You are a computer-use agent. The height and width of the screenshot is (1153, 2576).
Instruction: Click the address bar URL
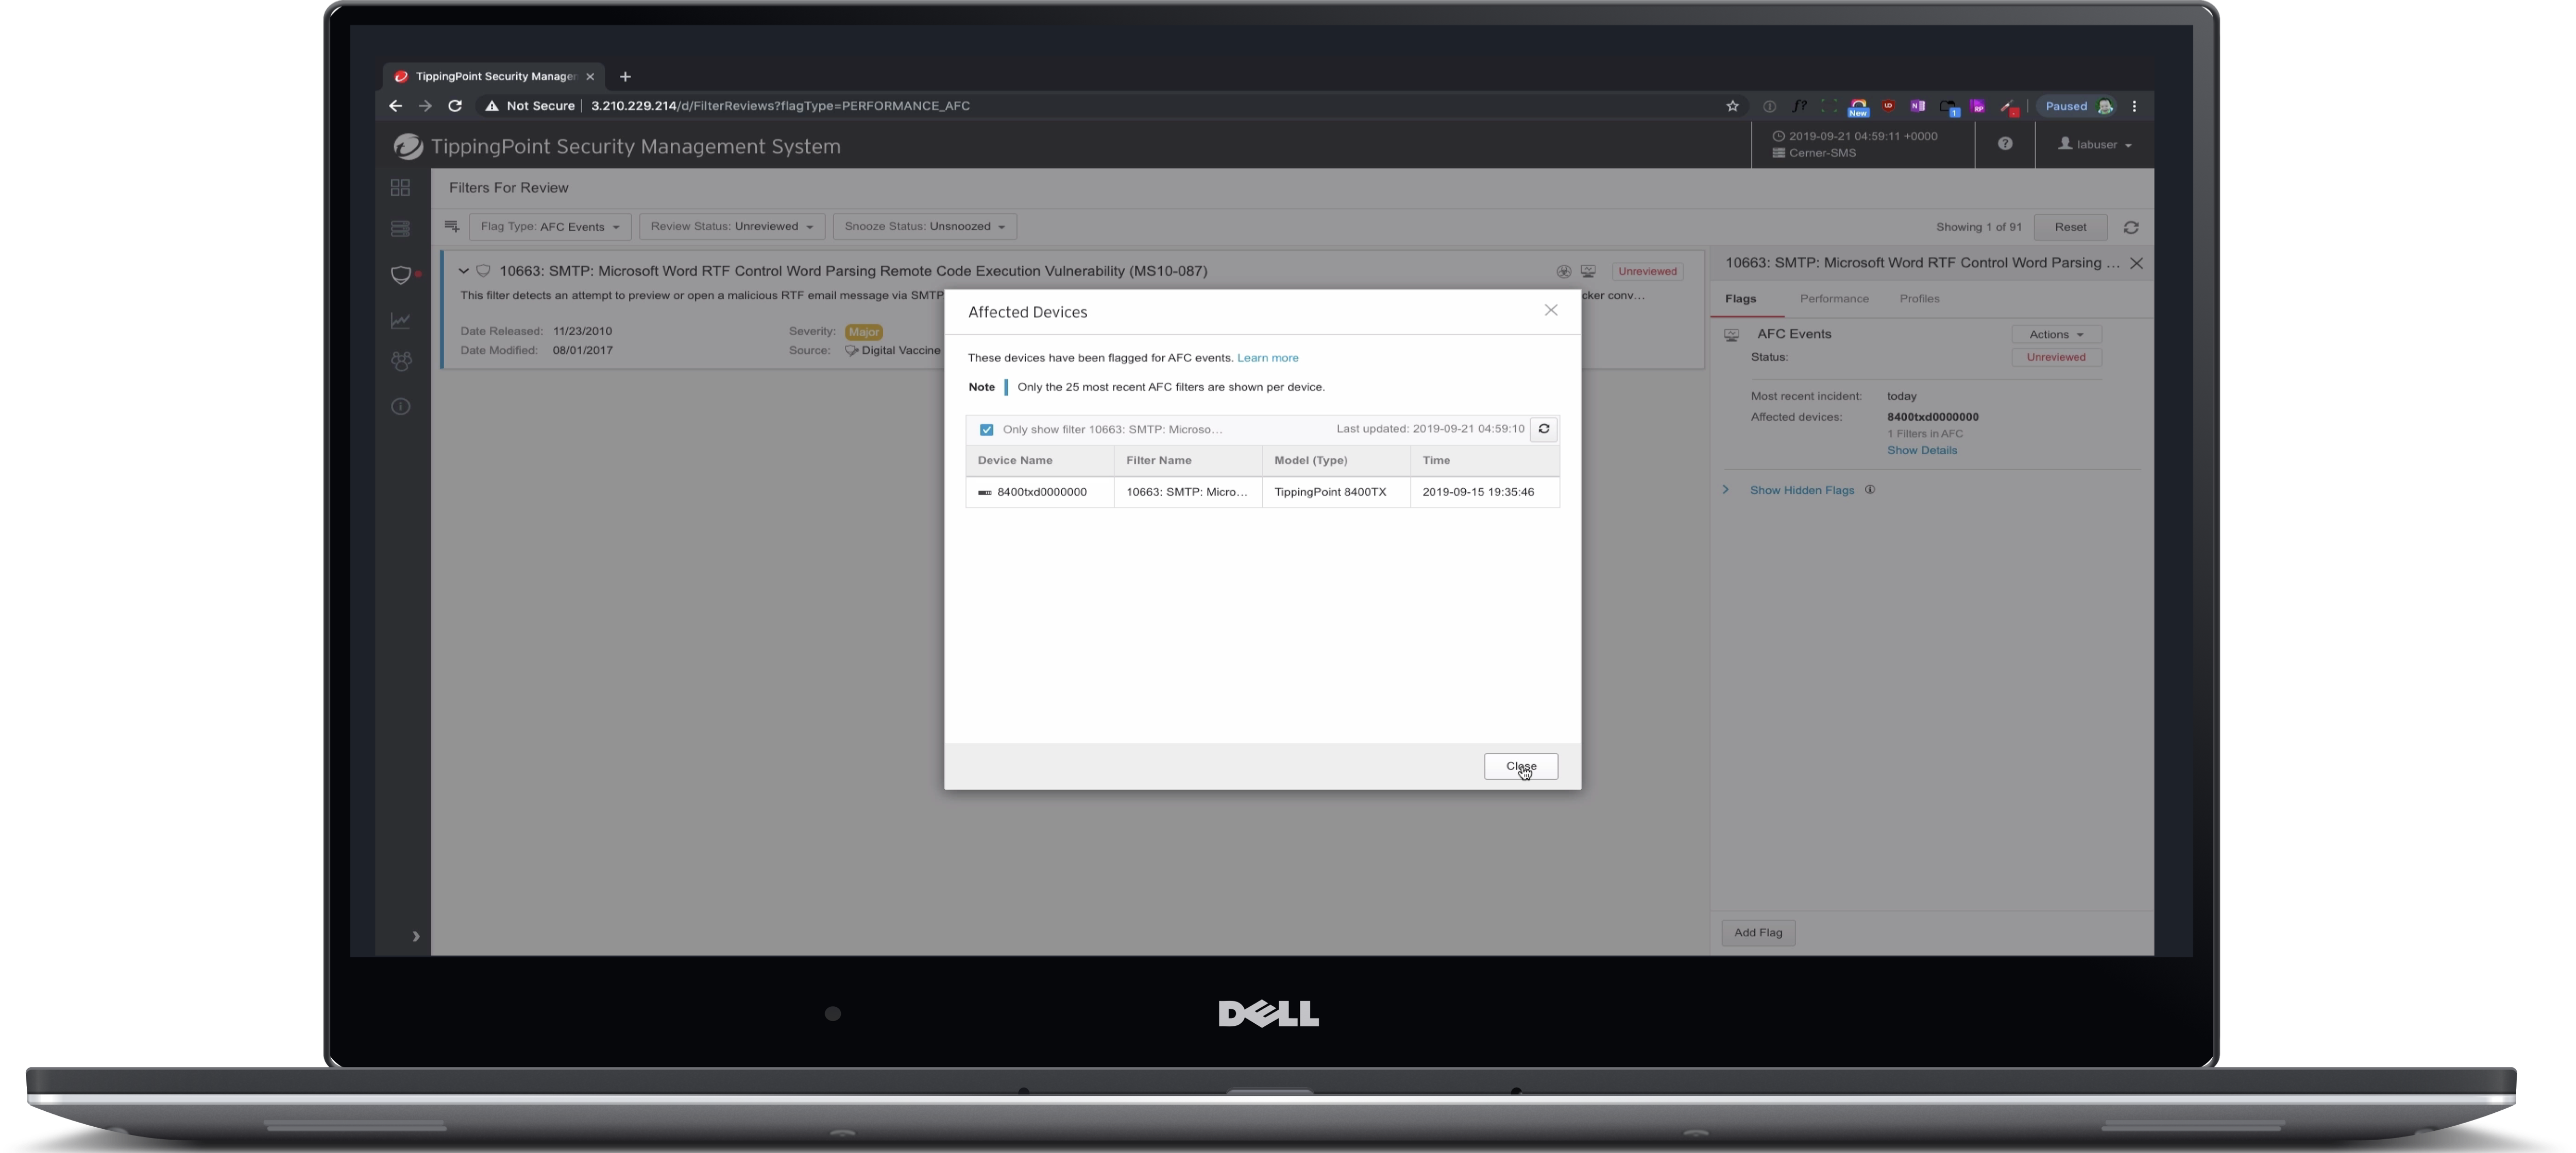[x=780, y=106]
